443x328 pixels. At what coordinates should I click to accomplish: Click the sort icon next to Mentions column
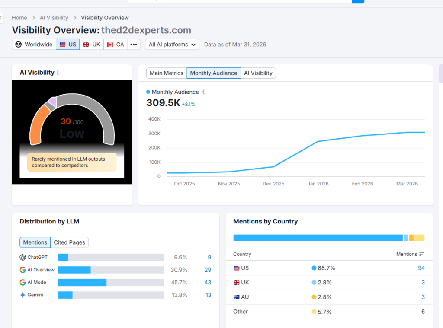421,254
